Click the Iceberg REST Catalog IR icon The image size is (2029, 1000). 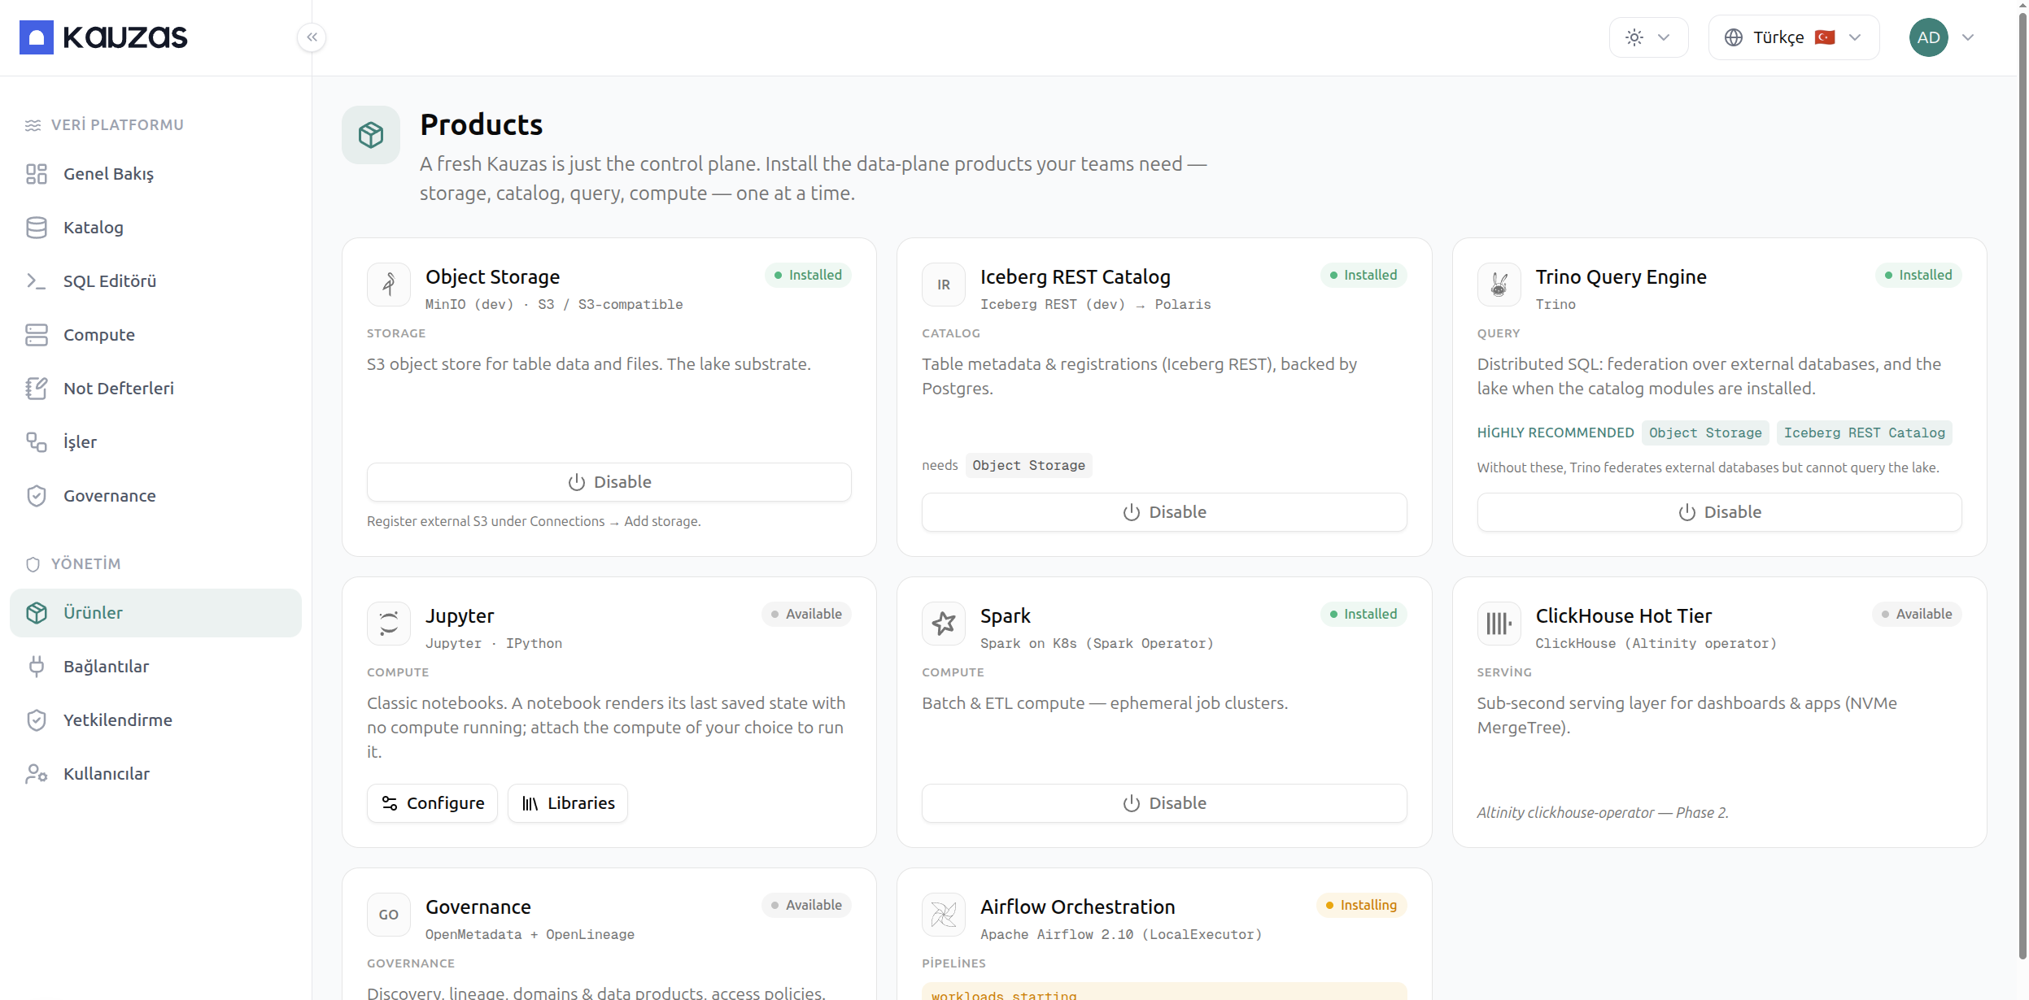(x=944, y=285)
